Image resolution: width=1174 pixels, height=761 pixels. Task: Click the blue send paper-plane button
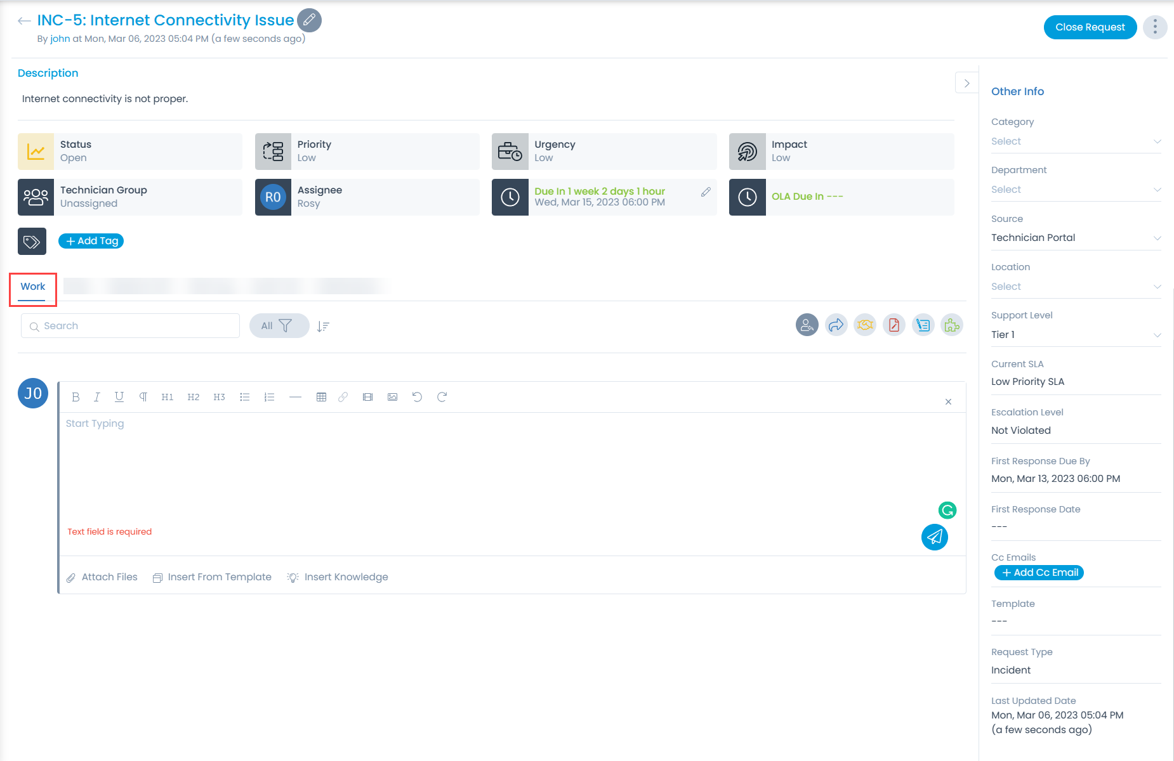[x=934, y=537]
